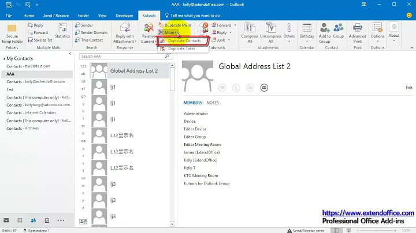Collapse the My Contacts group
Viewport: 416px width, 233px height.
(4, 58)
